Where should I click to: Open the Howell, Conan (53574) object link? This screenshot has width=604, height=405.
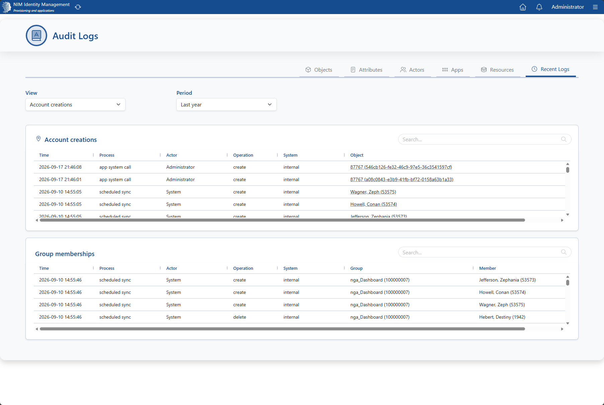tap(373, 204)
